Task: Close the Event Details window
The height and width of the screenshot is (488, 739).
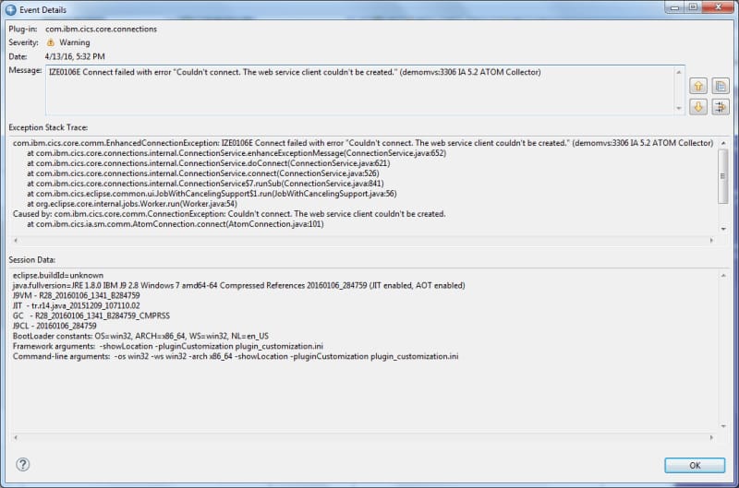Action: 719,7
